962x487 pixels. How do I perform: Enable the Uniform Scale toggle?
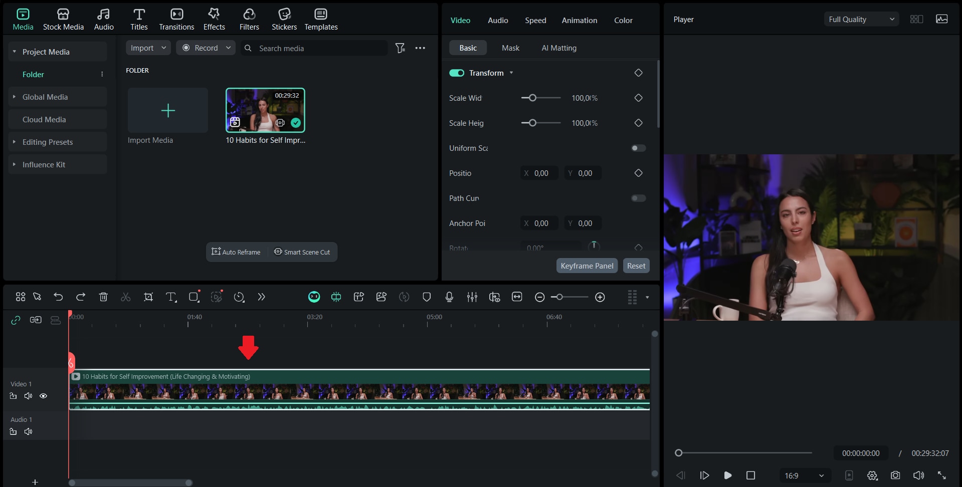638,148
